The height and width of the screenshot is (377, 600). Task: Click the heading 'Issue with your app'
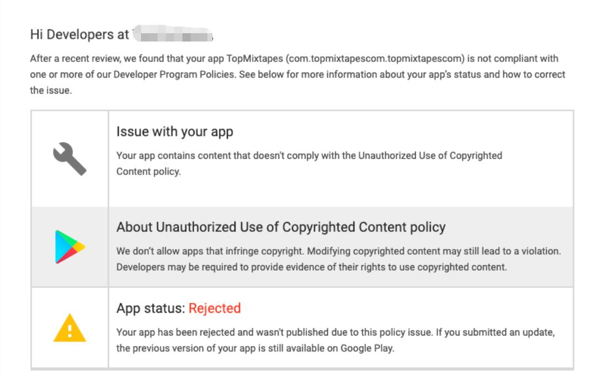[175, 131]
